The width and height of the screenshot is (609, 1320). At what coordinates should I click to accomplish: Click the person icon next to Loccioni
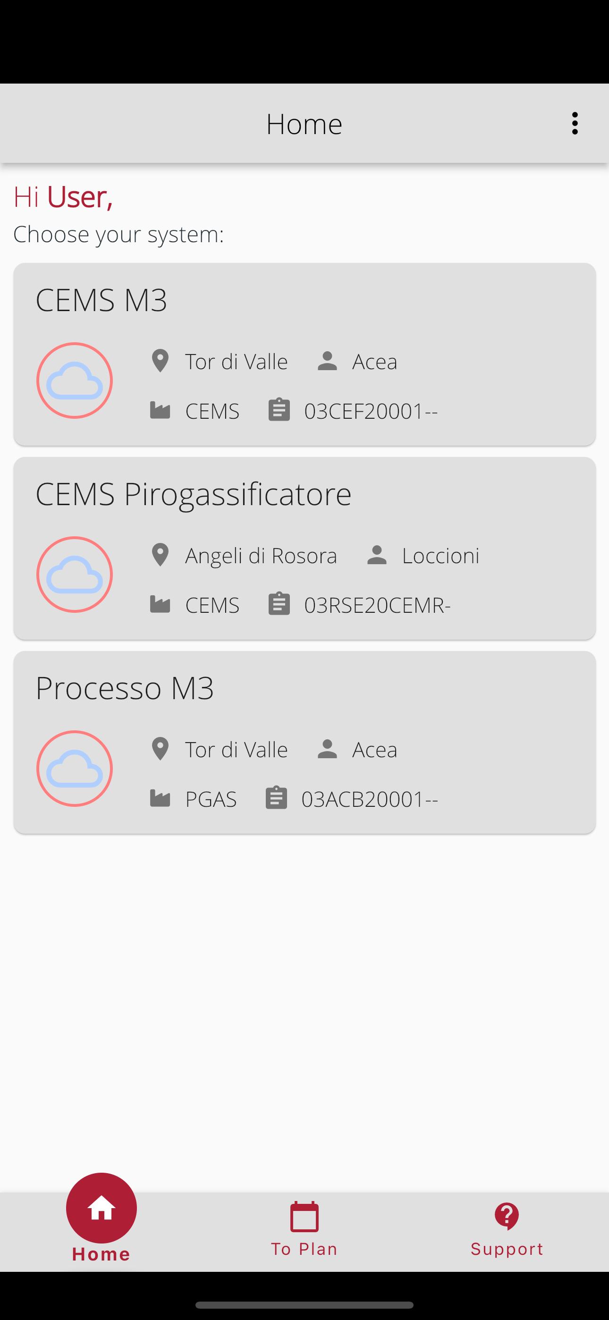click(377, 555)
